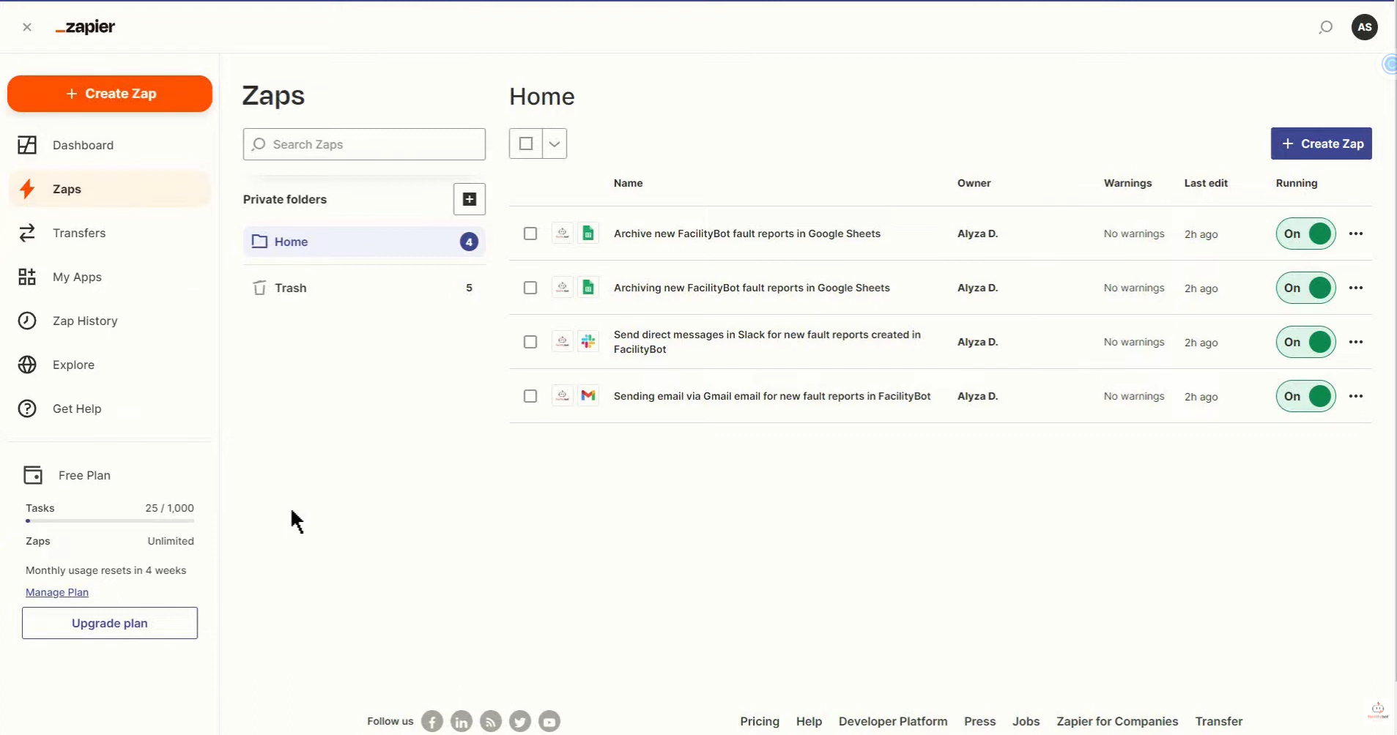This screenshot has width=1397, height=735.
Task: Click the Name column header
Action: [x=628, y=183]
